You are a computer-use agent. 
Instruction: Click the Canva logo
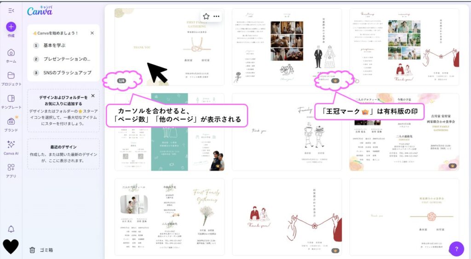coord(40,11)
